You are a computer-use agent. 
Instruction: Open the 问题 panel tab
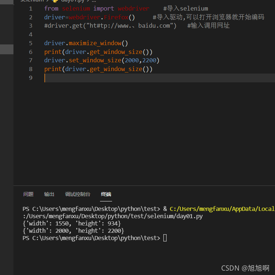(x=28, y=194)
